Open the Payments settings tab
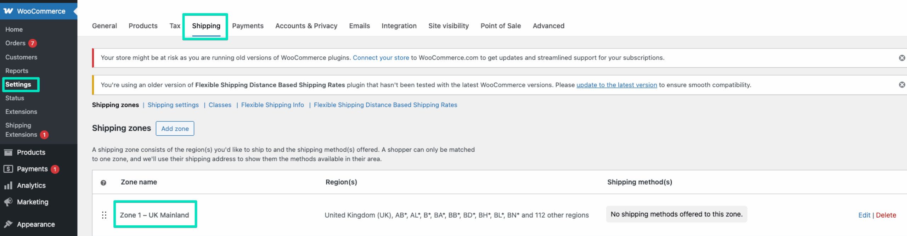Screen dimensions: 907x236 pos(248,26)
